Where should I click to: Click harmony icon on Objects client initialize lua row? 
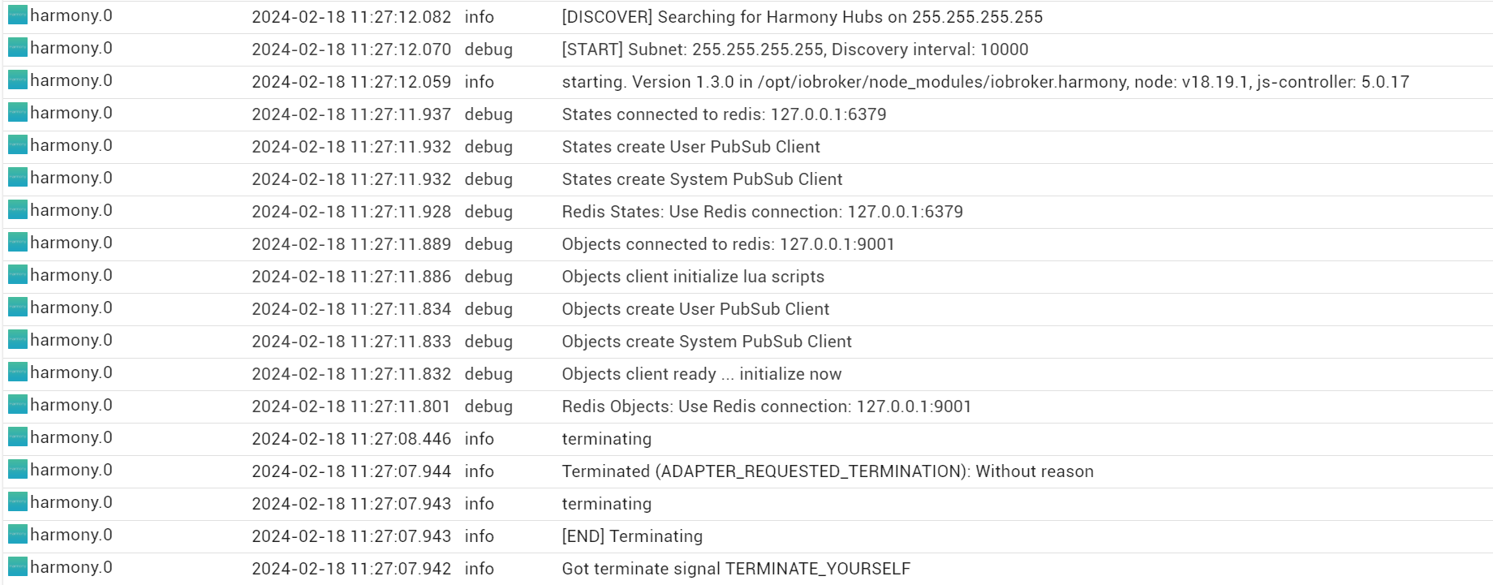coord(18,275)
